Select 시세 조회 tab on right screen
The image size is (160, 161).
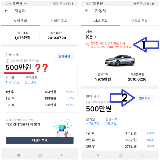101,21
